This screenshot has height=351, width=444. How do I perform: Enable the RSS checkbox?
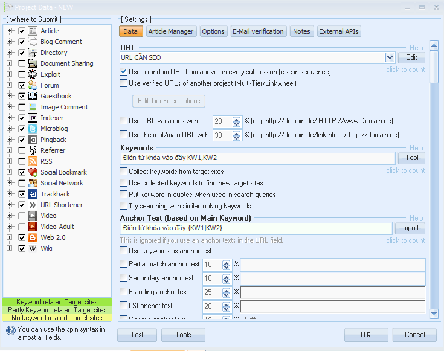[x=22, y=161]
